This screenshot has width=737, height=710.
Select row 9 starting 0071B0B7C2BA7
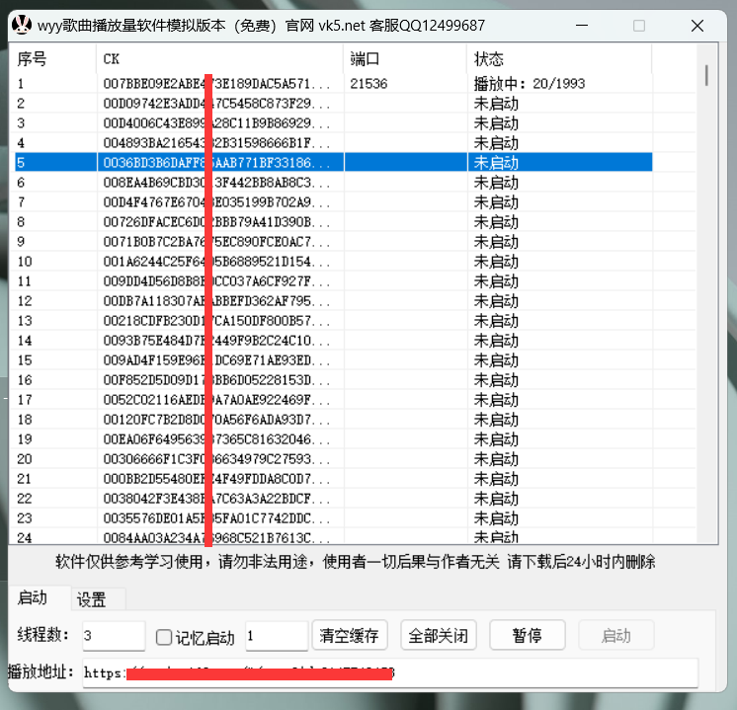[333, 241]
